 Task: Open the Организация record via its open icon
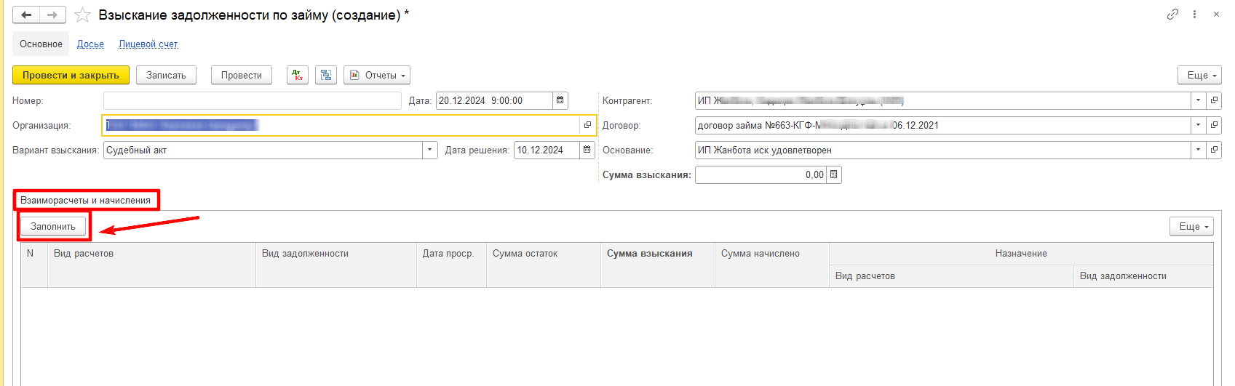[x=587, y=125]
